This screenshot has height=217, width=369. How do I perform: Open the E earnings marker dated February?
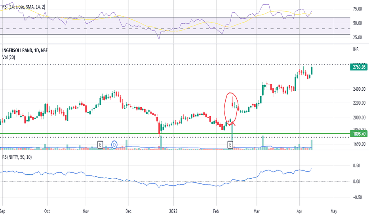click(230, 145)
